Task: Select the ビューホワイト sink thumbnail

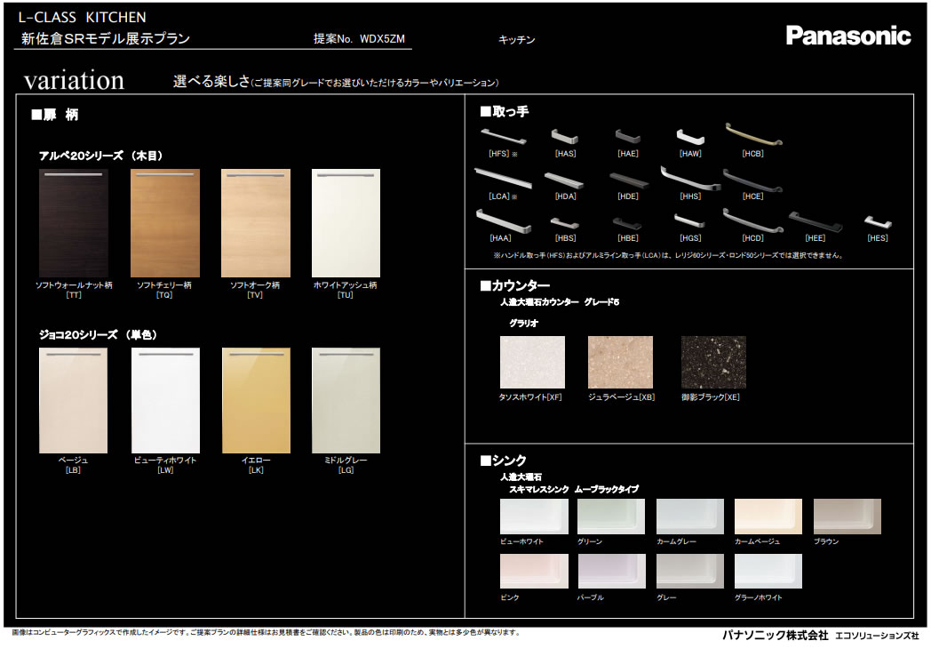Action: click(535, 517)
